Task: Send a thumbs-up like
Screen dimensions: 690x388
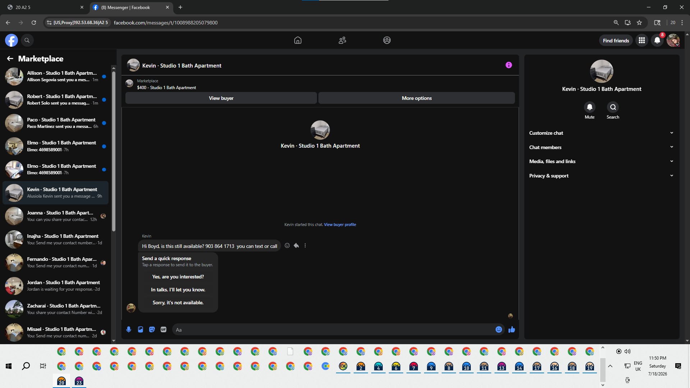Action: tap(512, 329)
